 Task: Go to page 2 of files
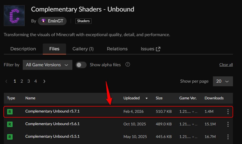(22, 81)
